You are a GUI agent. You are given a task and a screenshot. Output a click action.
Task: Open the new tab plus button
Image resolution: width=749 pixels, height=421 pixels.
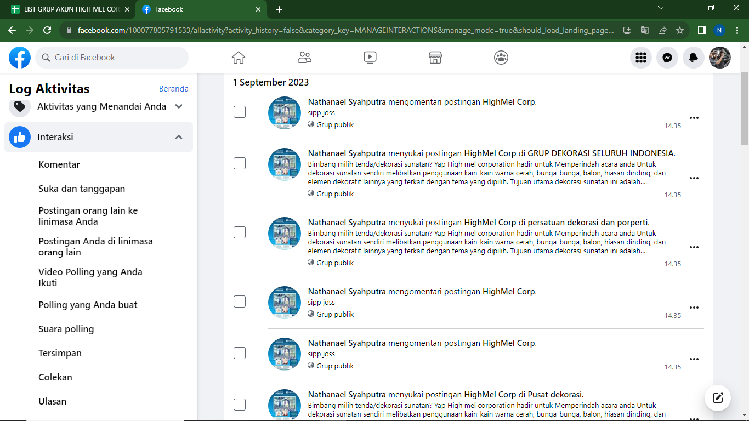(279, 9)
